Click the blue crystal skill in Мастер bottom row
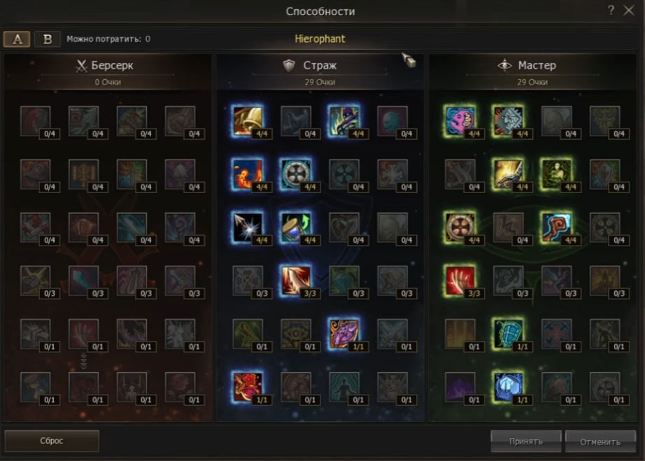The height and width of the screenshot is (461, 645). click(508, 387)
